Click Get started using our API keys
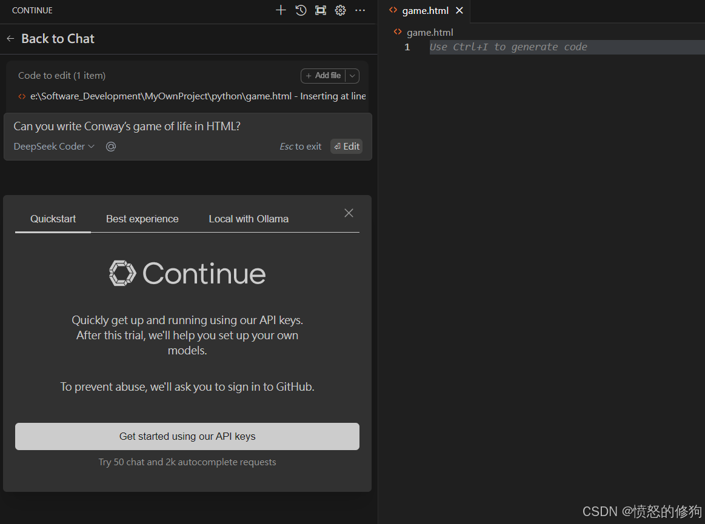 coord(187,436)
